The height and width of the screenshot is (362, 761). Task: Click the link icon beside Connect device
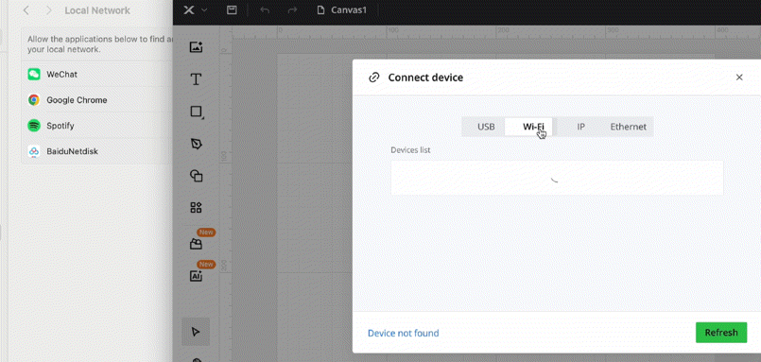pyautogui.click(x=373, y=78)
